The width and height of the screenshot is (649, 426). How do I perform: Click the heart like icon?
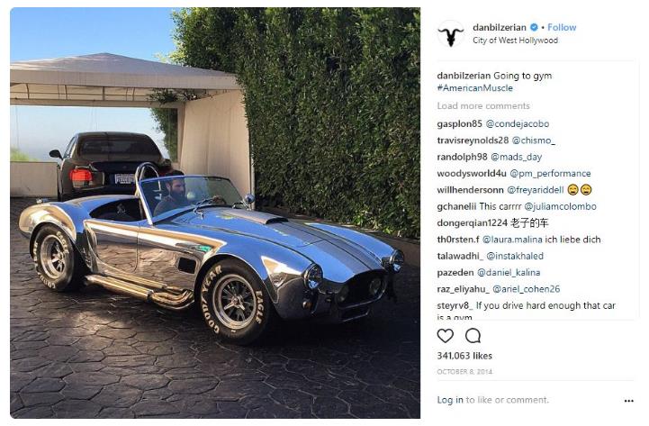coord(445,336)
